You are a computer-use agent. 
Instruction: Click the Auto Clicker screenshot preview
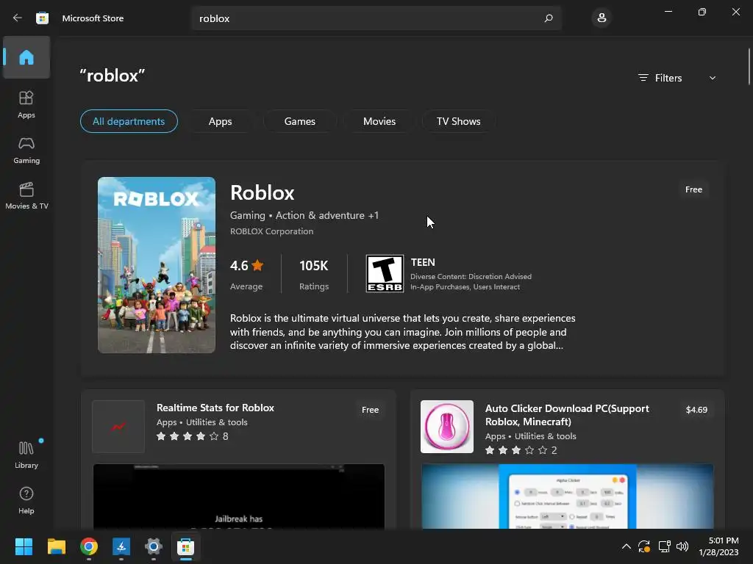567,496
